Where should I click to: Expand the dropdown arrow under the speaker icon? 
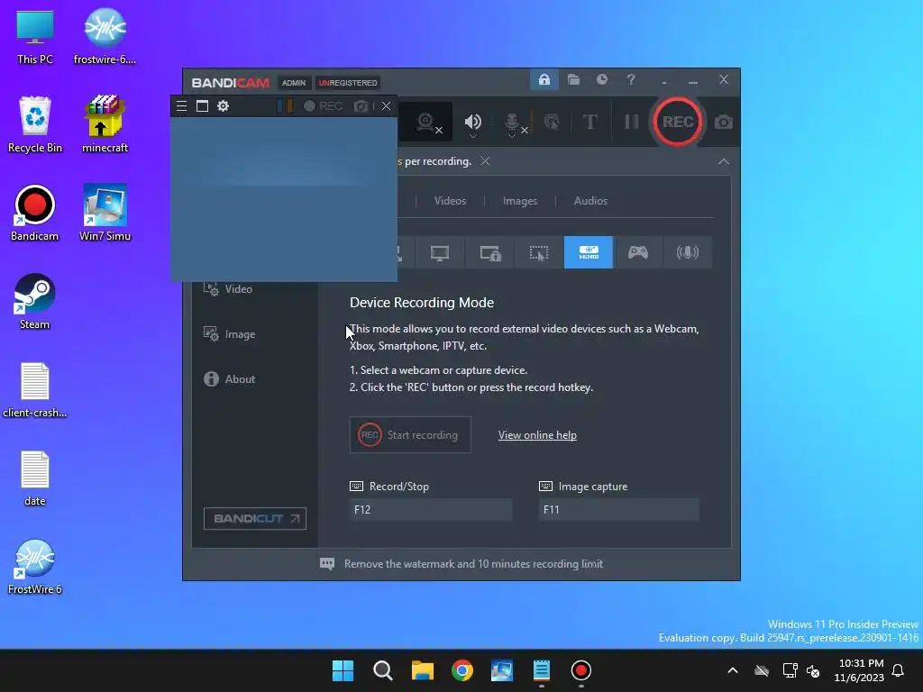(472, 137)
